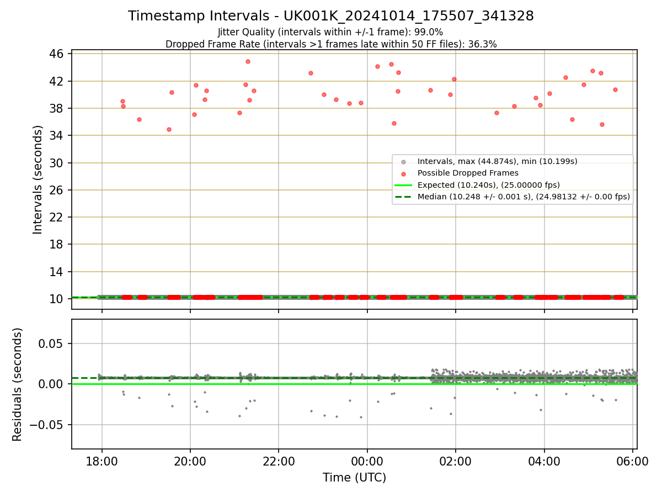Click the plot title 'Timestamp Intervals - UK001K_20241014_175507_341328'

[x=331, y=16]
